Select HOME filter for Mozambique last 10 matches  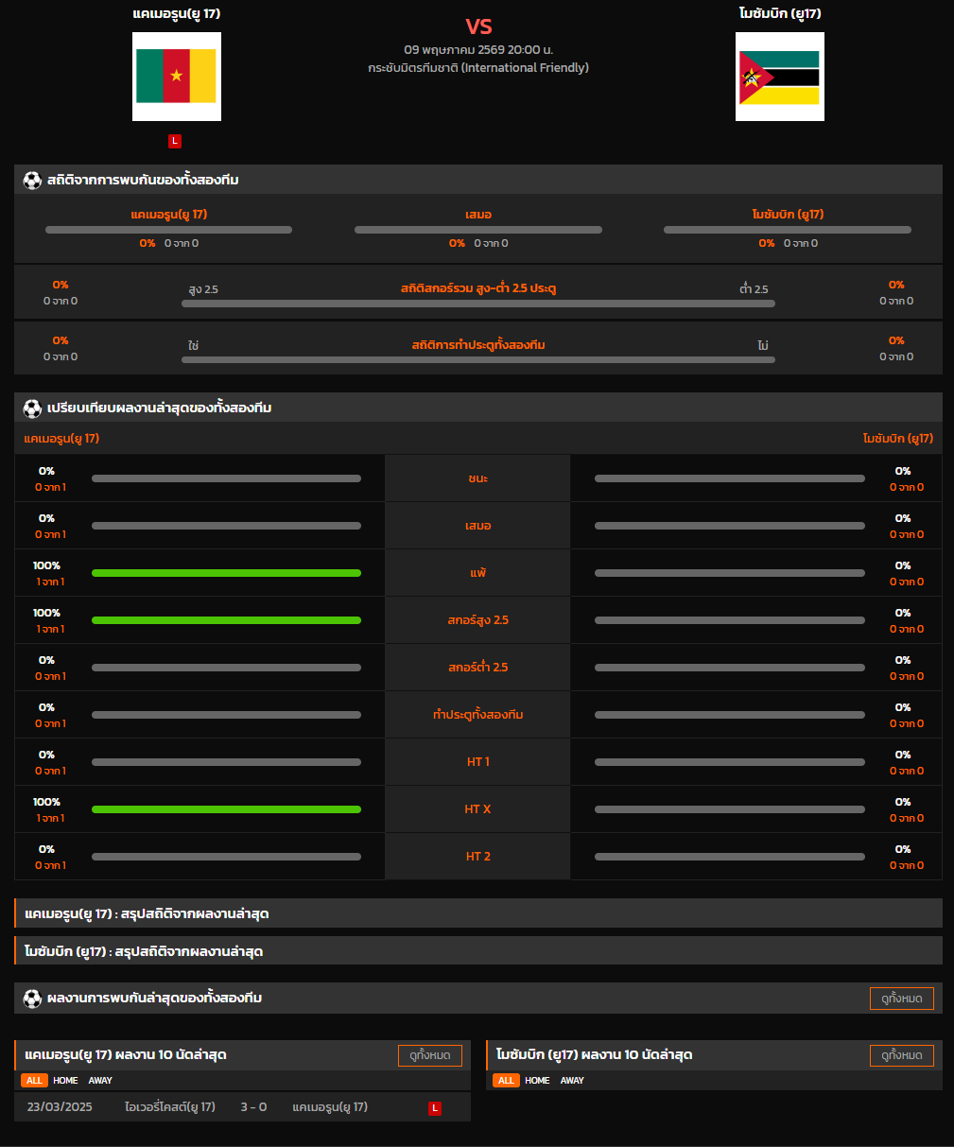537,1080
